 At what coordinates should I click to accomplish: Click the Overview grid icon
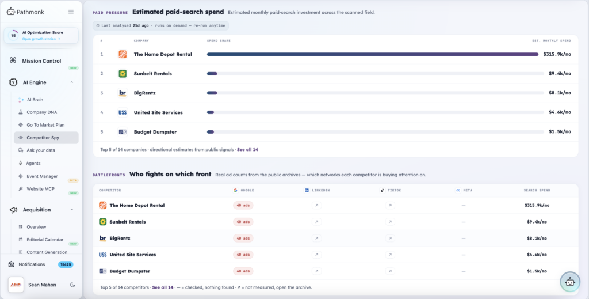(x=21, y=227)
